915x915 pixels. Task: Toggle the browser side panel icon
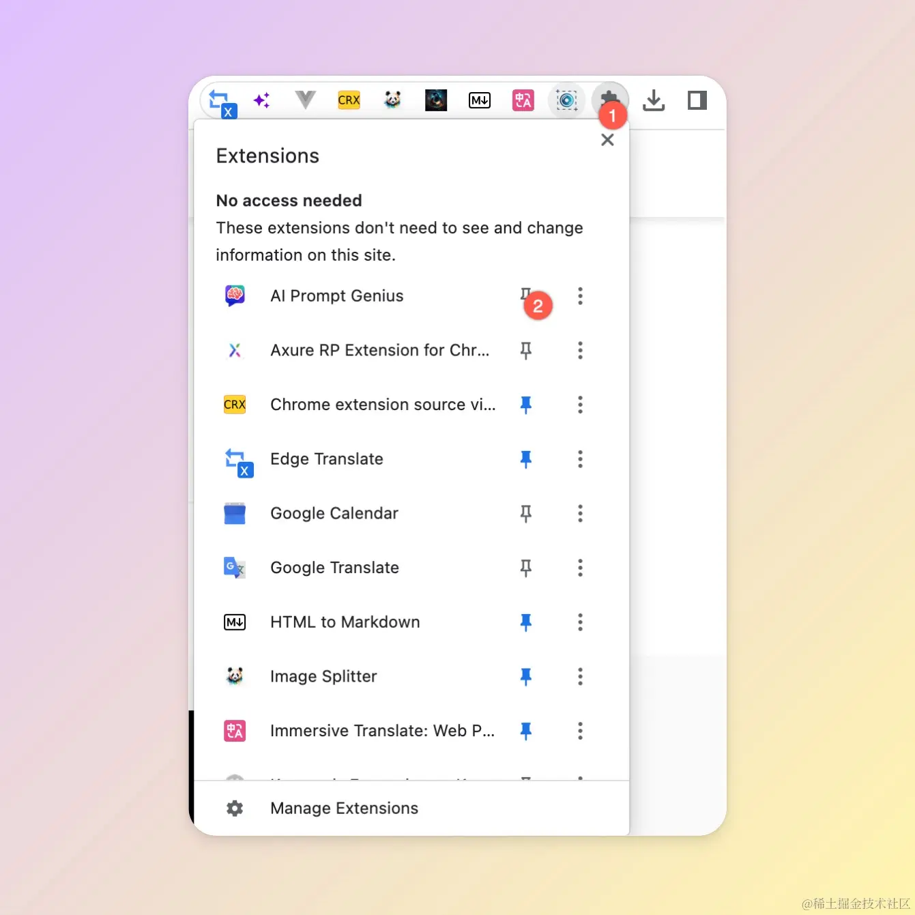click(697, 100)
